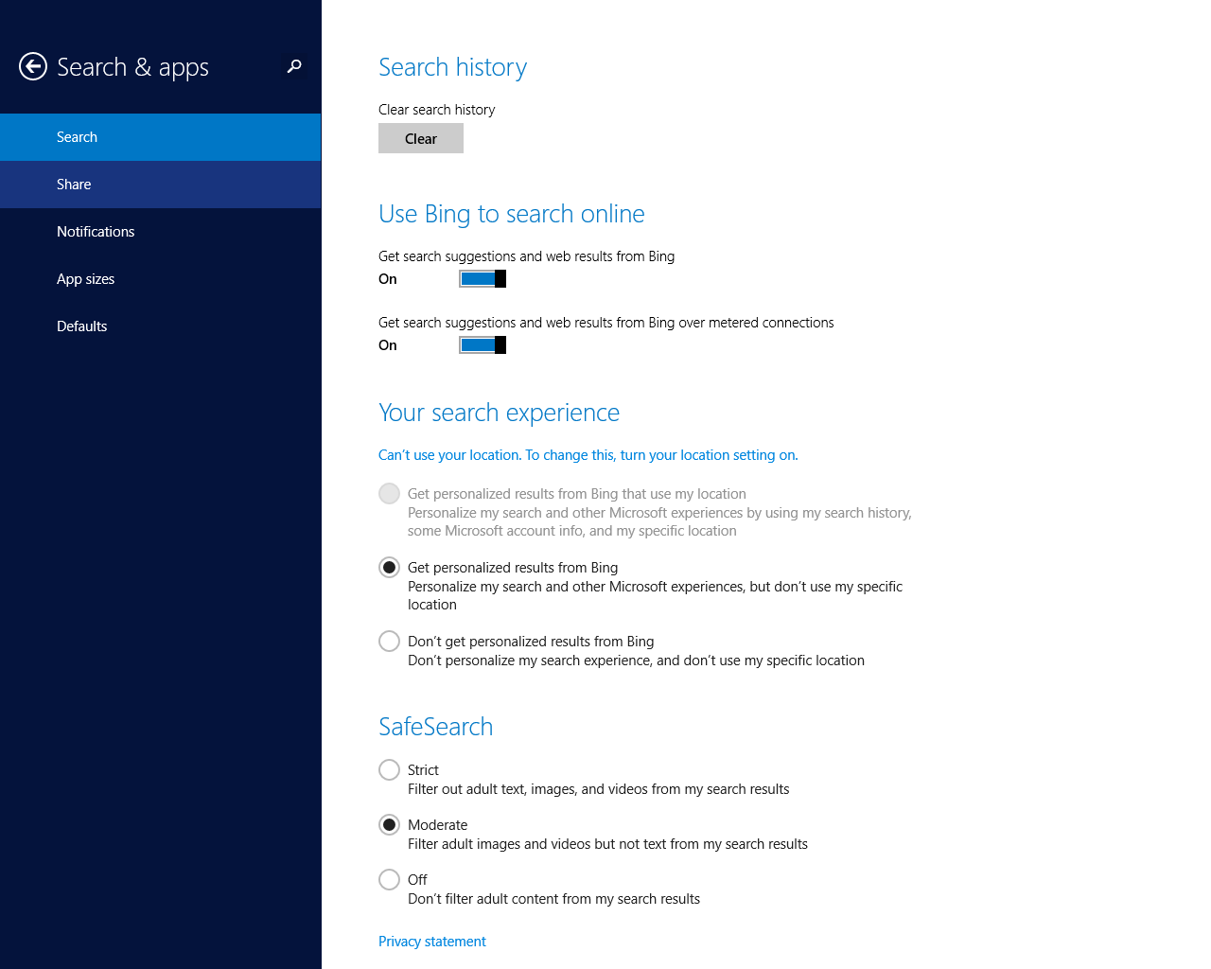Turn off SafeSearch filtering entirely

[389, 879]
